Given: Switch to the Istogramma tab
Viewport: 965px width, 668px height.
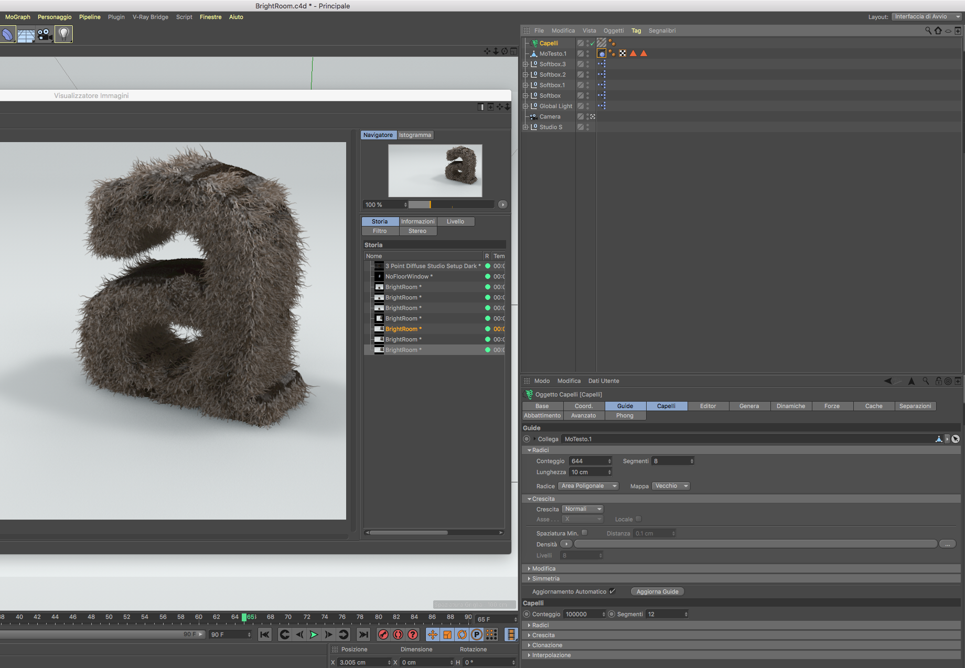Looking at the screenshot, I should click(414, 135).
